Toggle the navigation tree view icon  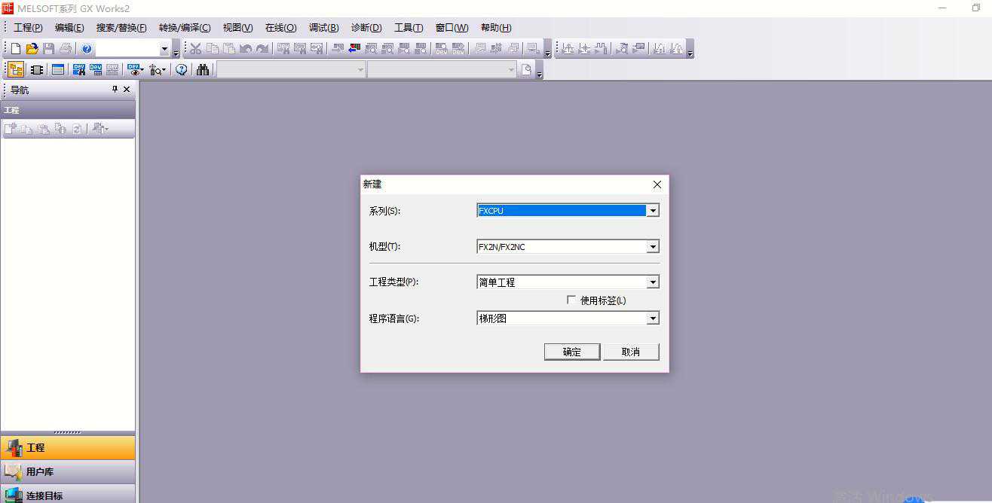coord(15,70)
